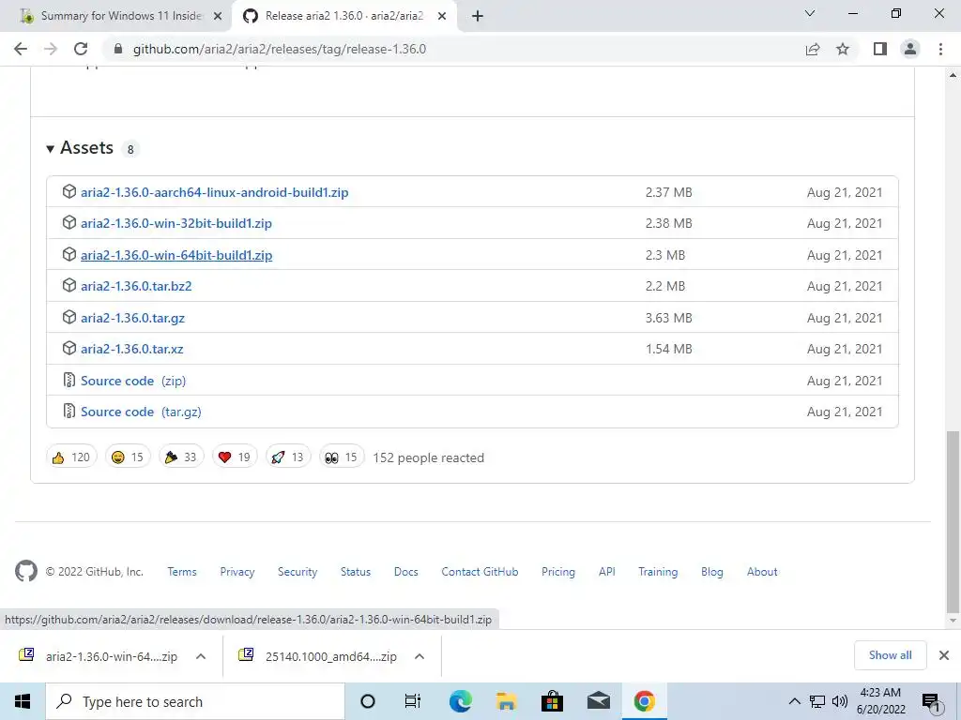Screen dimensions: 961x720
Task: Open the Security footer link
Action: 297,572
